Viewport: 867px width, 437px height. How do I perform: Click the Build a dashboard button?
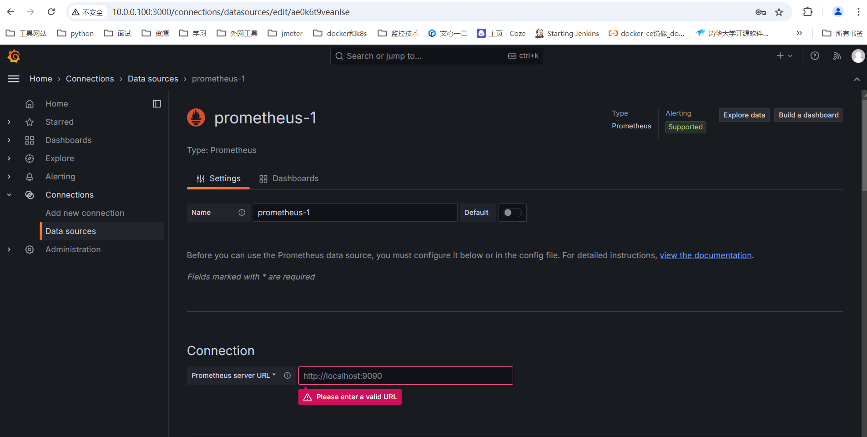(x=809, y=115)
